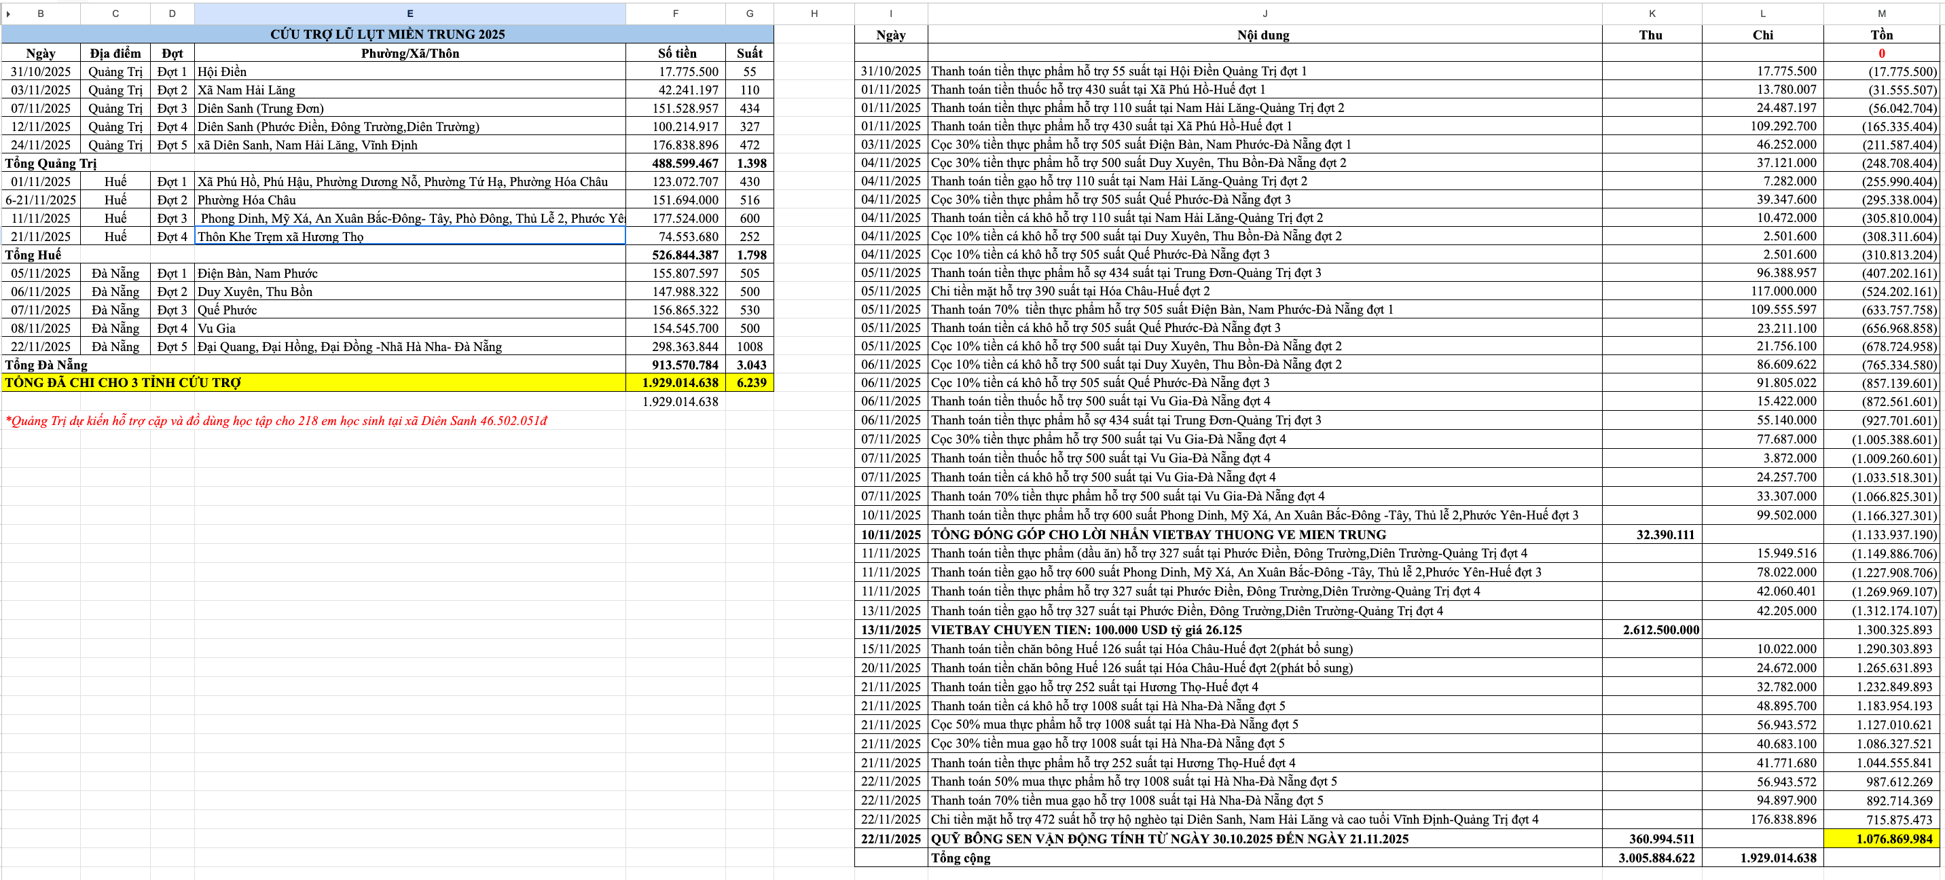Select yellow highlighted cell 1.076.869.984
Image resolution: width=1945 pixels, height=880 pixels.
pos(1882,839)
